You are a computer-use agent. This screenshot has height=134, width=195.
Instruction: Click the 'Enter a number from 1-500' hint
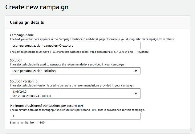click(x=27, y=123)
